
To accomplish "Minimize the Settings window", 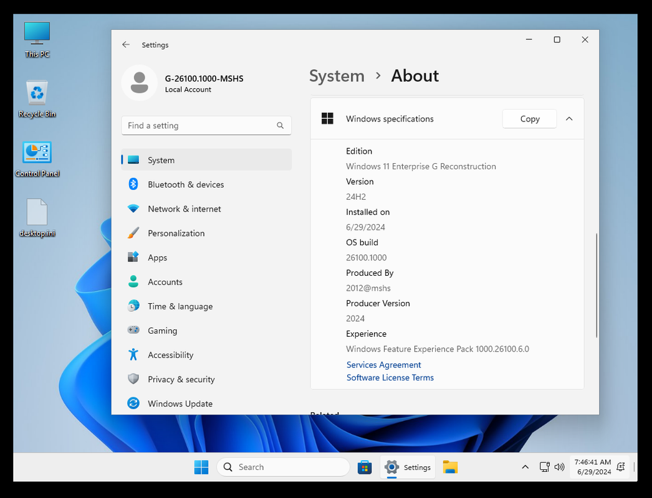I will pos(529,39).
